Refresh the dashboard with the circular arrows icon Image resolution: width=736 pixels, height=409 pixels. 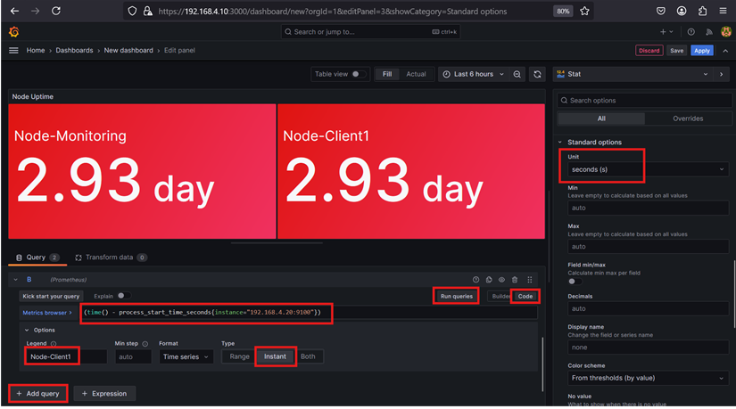pyautogui.click(x=537, y=74)
